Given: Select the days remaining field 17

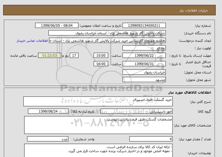Looking at the screenshot, I should coord(74,55).
